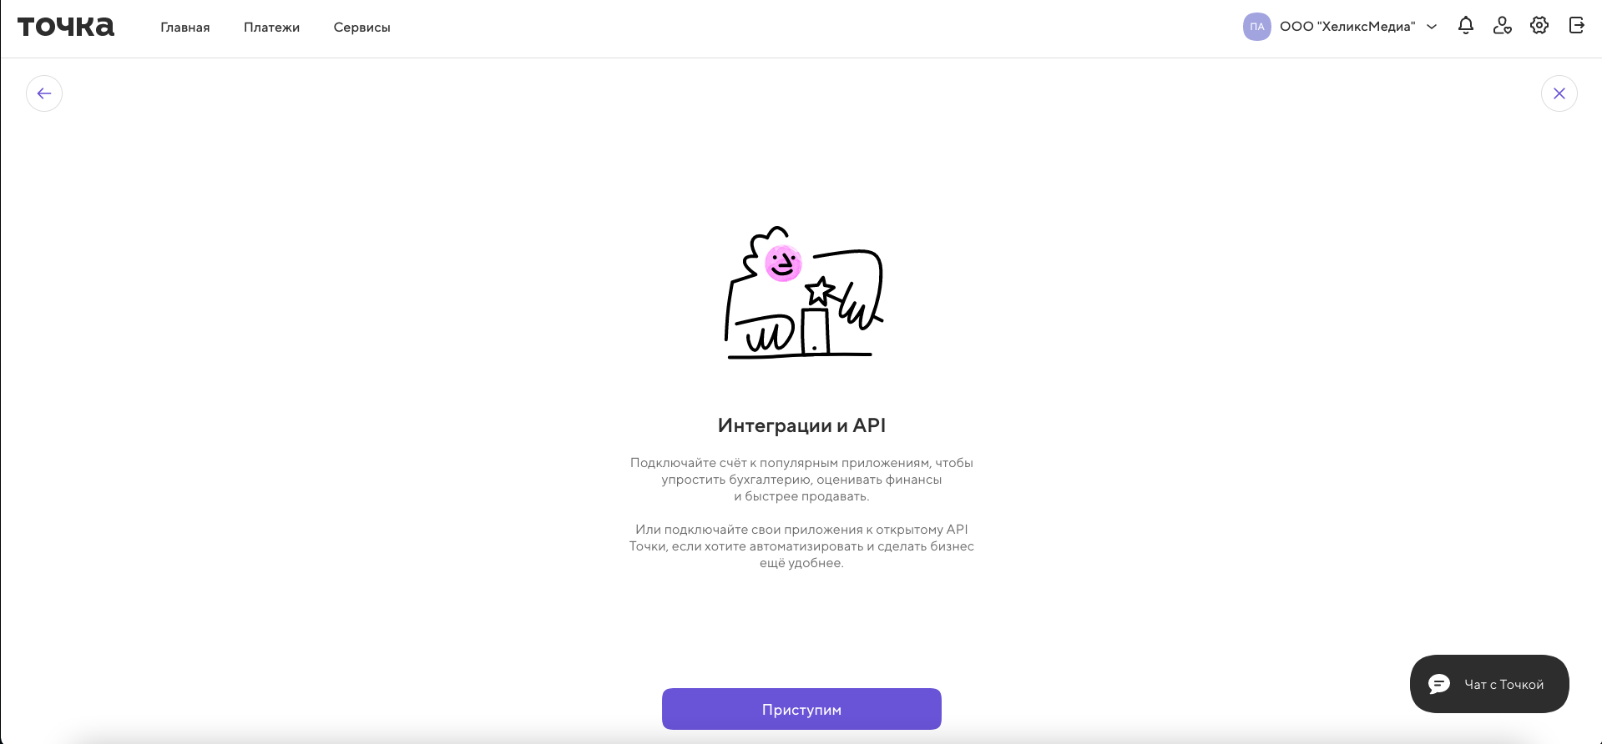Open the Сервисы menu
Screen dimensions: 1602x744
pos(361,28)
